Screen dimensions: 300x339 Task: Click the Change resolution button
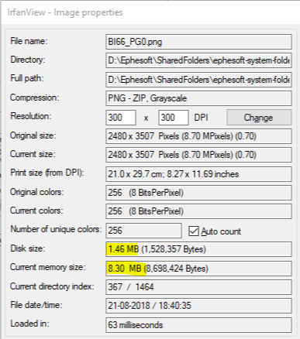[259, 118]
